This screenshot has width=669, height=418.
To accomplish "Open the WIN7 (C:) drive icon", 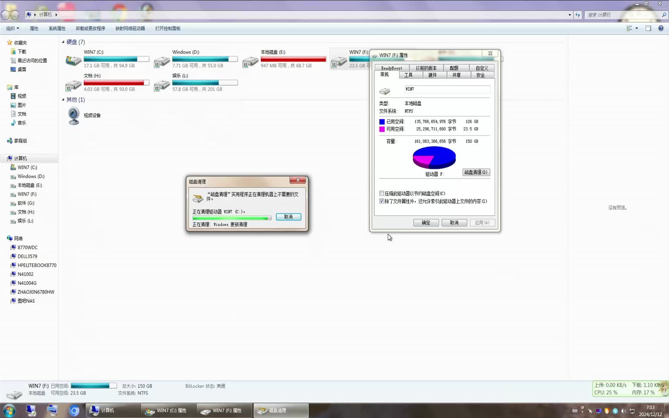I will 73,60.
